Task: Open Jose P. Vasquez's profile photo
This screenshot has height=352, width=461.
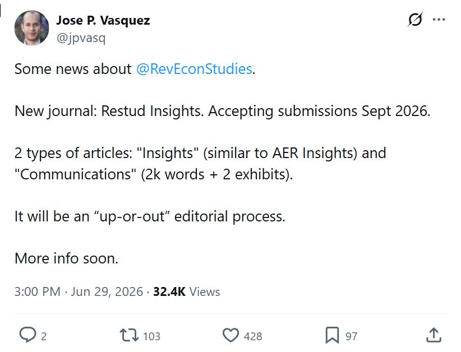Action: pos(32,28)
